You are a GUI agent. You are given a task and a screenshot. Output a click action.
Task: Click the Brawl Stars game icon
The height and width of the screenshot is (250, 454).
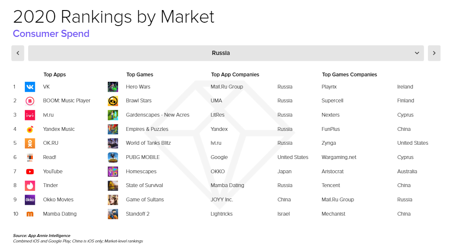(x=113, y=101)
